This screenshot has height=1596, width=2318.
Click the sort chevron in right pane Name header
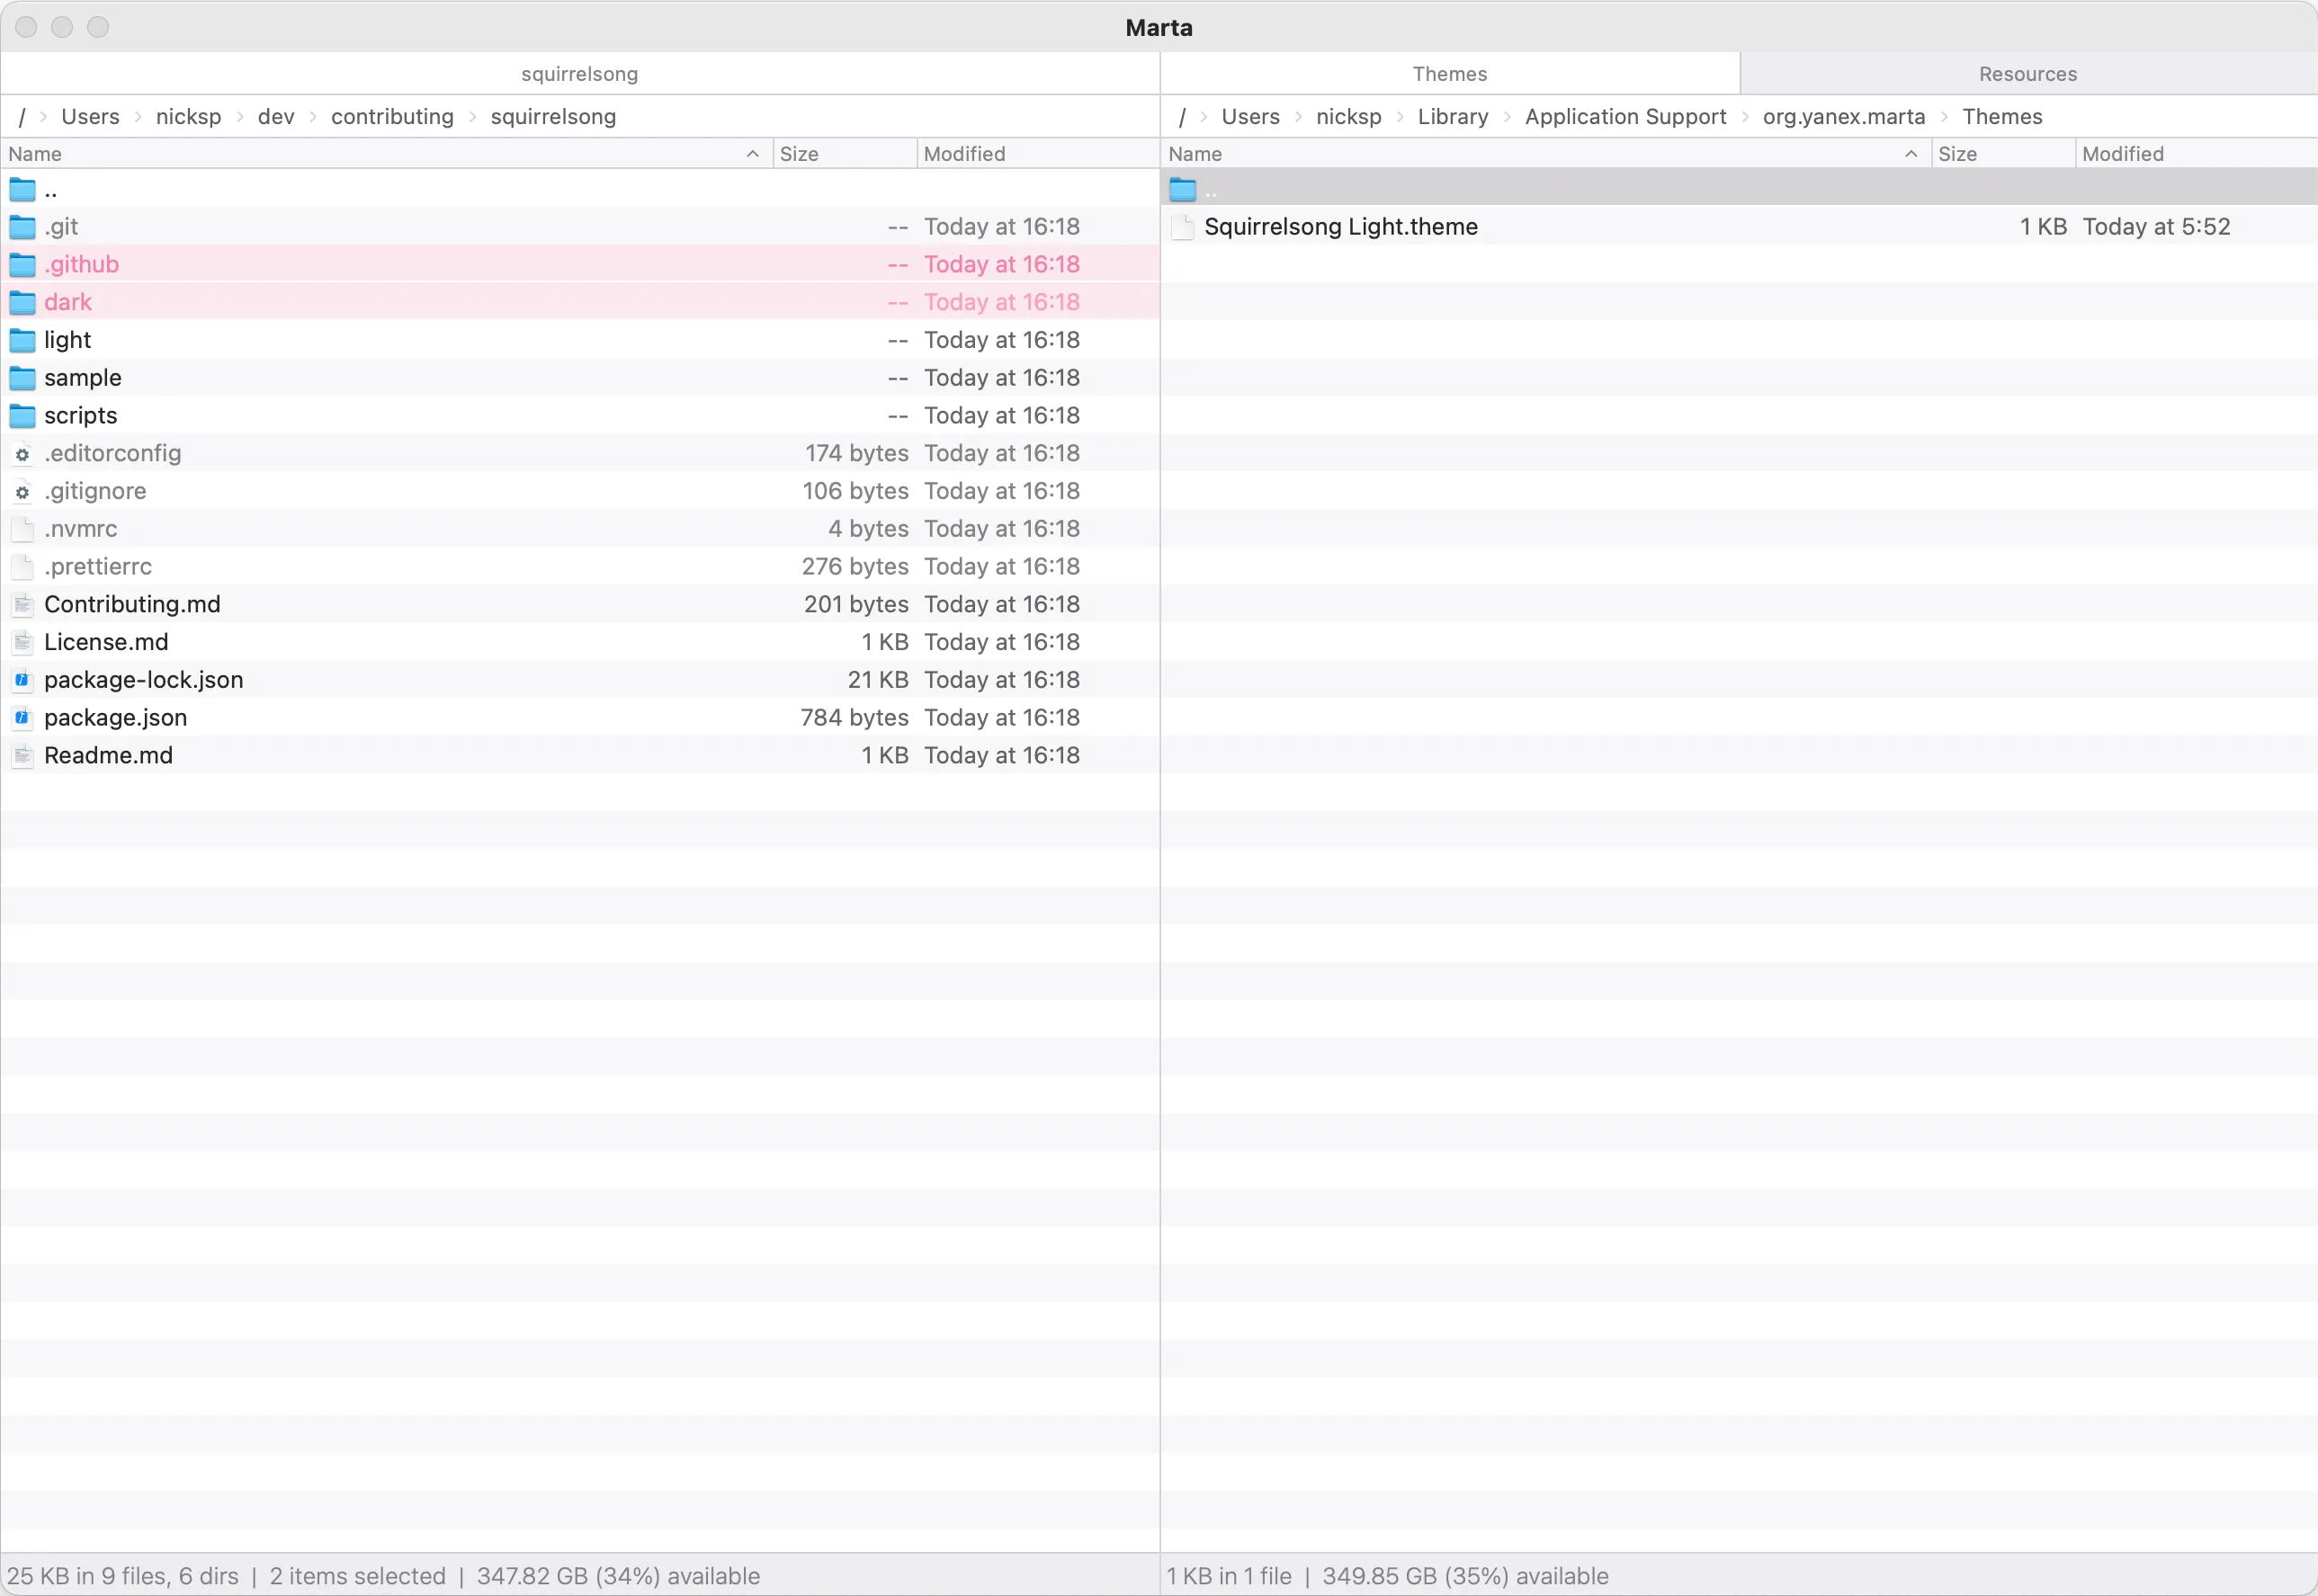[x=1911, y=153]
